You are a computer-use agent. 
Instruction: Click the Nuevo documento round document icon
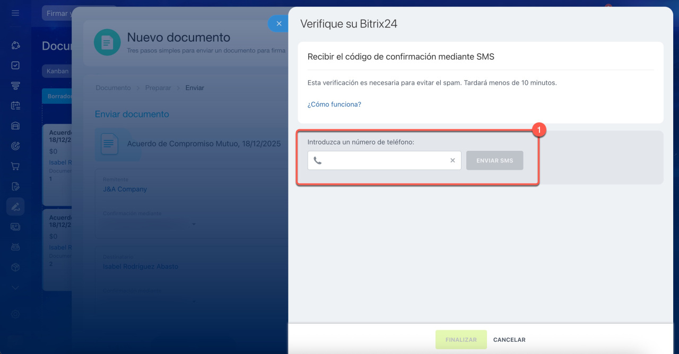(107, 42)
